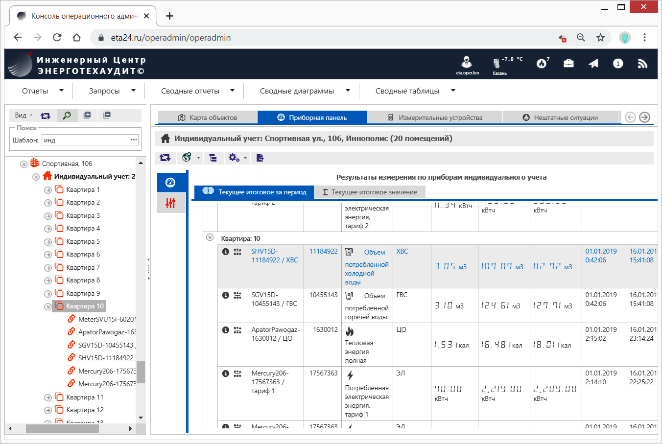Image resolution: width=662 pixels, height=444 pixels.
Task: Open the Запросы menu
Action: 112,91
